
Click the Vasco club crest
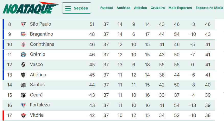[23, 65]
